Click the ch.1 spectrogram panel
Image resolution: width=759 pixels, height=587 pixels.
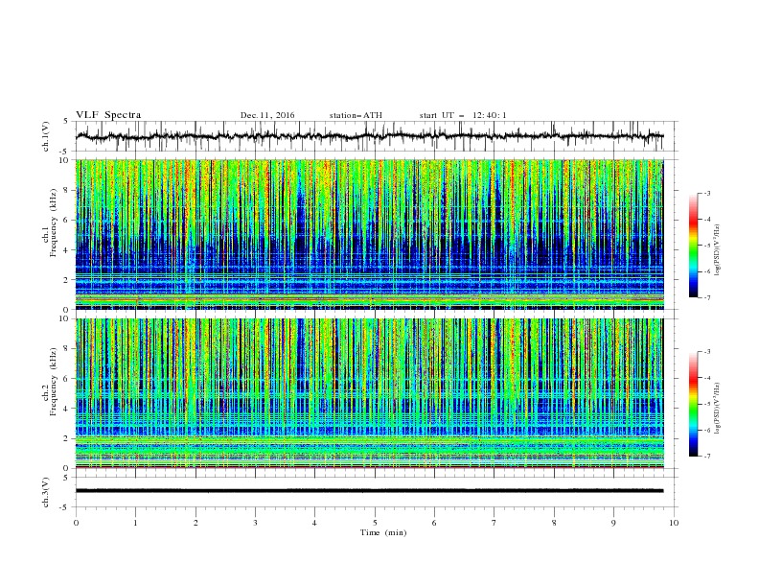coord(370,234)
